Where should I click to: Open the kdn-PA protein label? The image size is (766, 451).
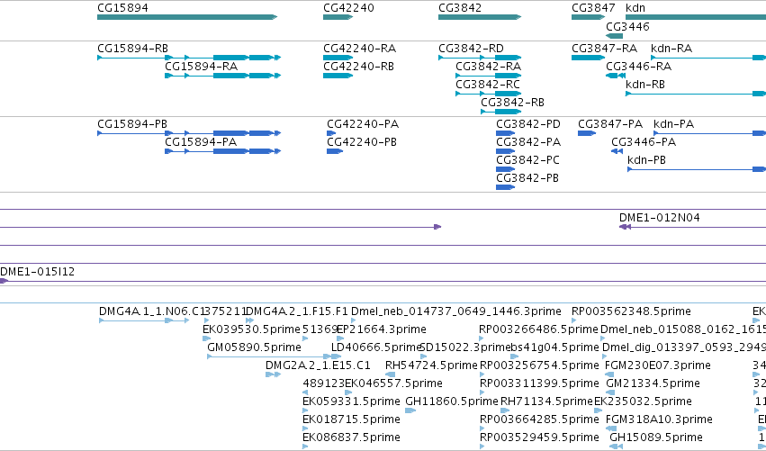(673, 124)
